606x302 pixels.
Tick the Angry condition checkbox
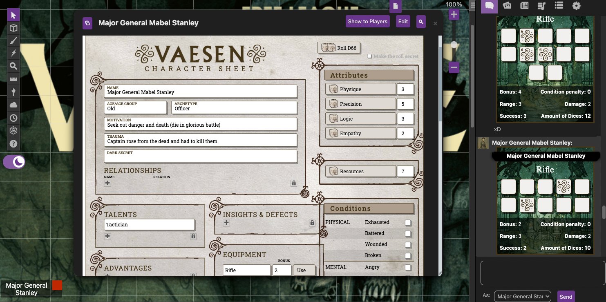[408, 268]
